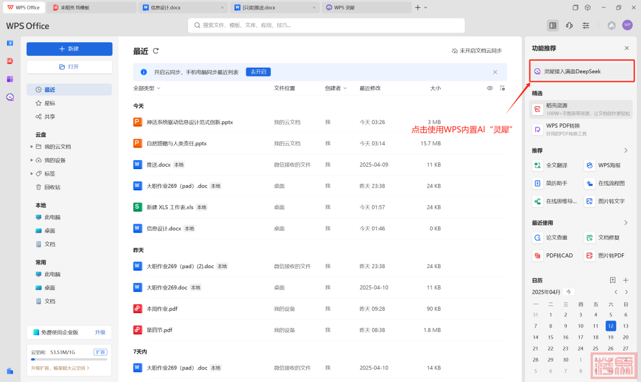Launch the 文档修复 tool
Screen dimensions: 641x382
pyautogui.click(x=603, y=237)
